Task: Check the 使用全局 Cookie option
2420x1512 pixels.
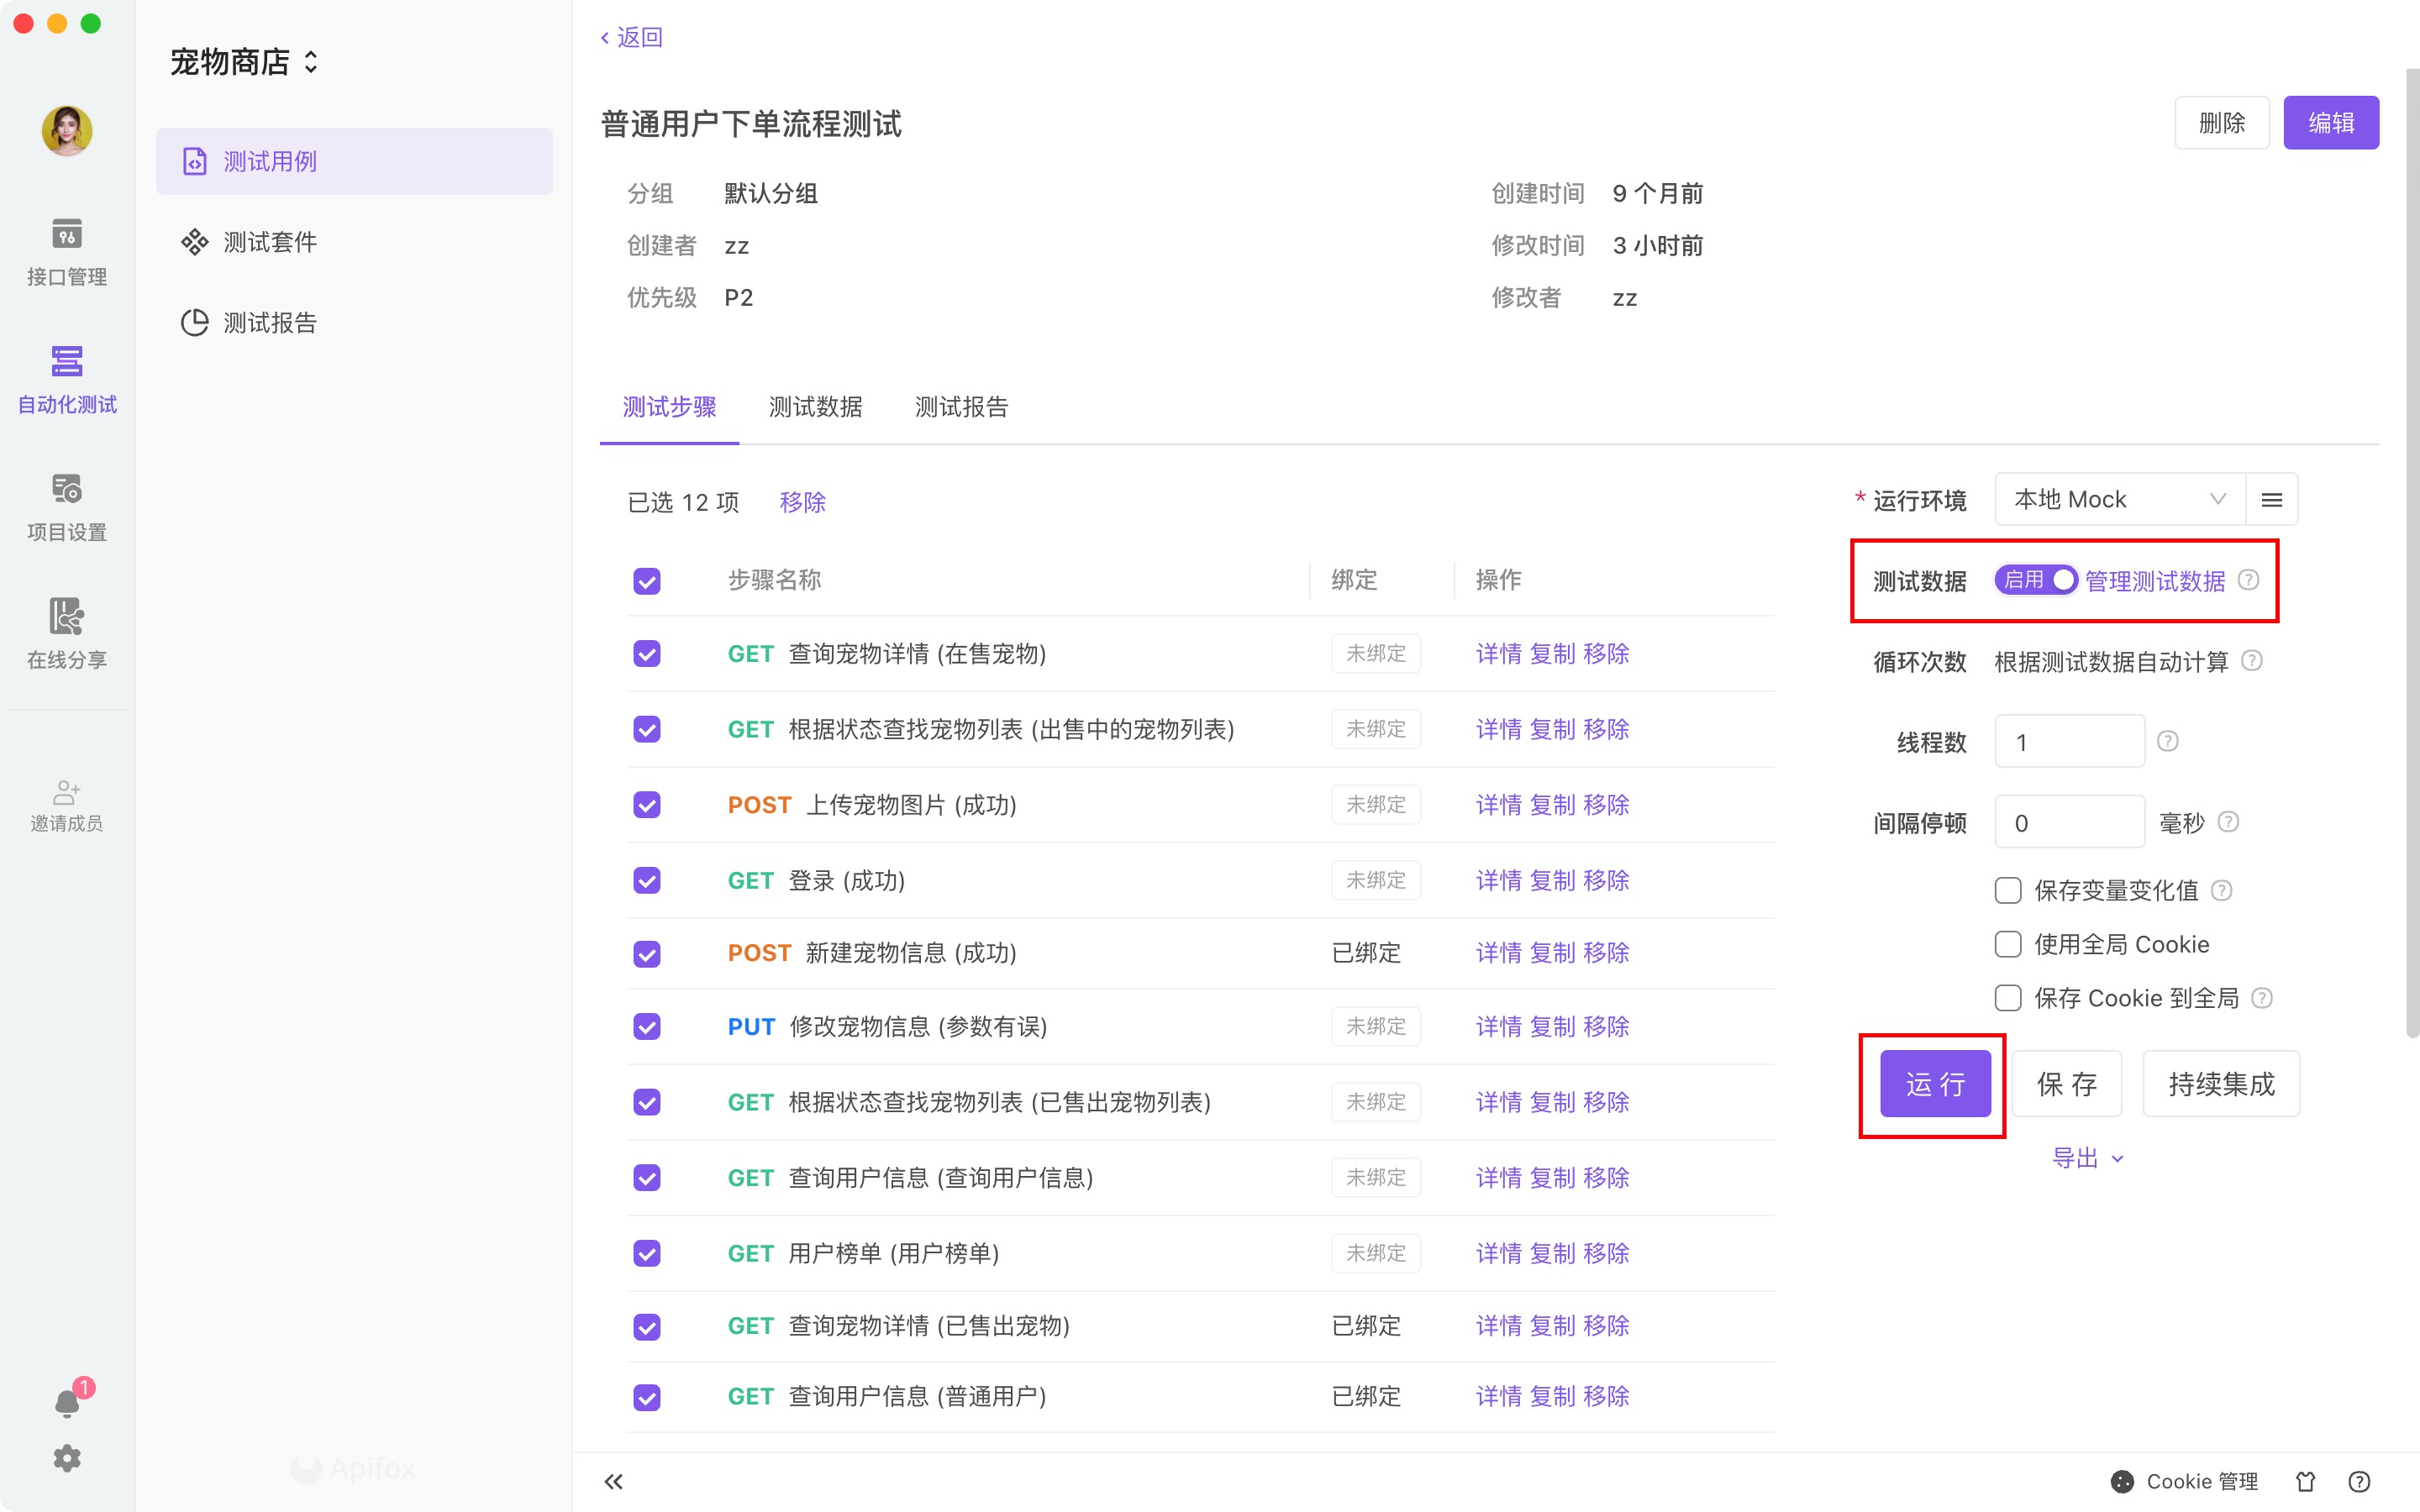Action: pos(2007,944)
